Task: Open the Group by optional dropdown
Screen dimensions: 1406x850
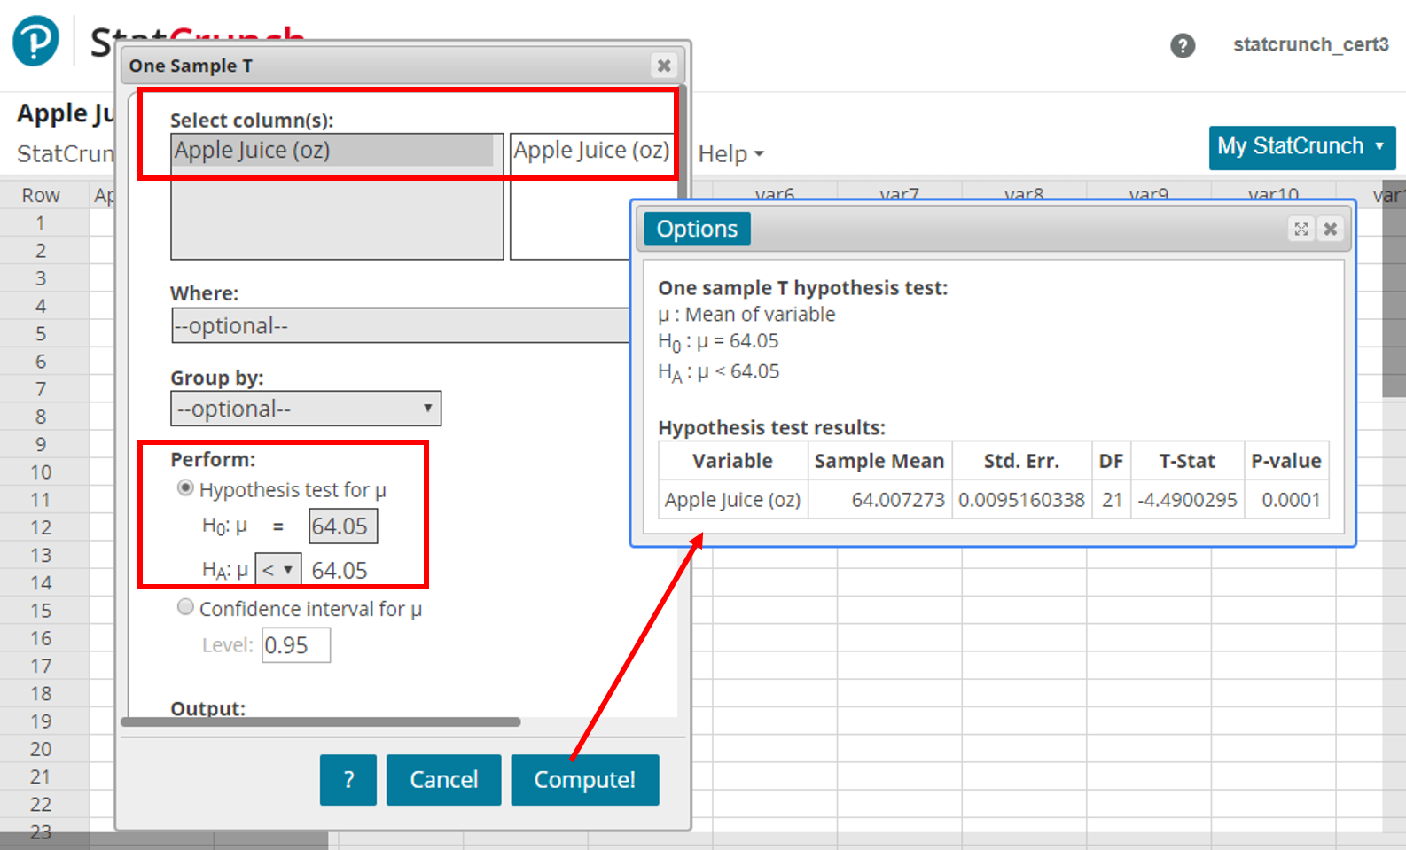Action: point(306,409)
